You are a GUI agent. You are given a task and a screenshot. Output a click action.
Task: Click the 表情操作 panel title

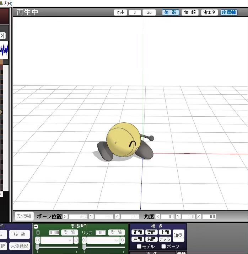pyautogui.click(x=79, y=226)
